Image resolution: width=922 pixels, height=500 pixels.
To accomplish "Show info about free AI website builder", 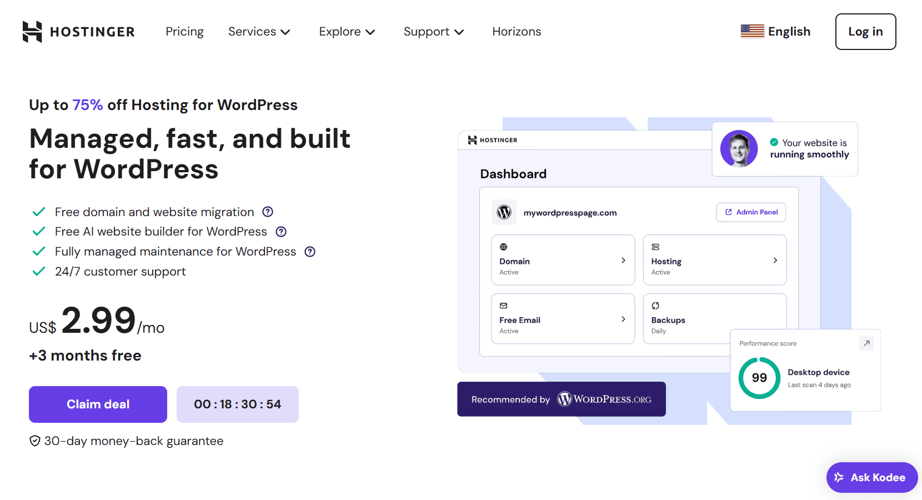I will pos(281,232).
